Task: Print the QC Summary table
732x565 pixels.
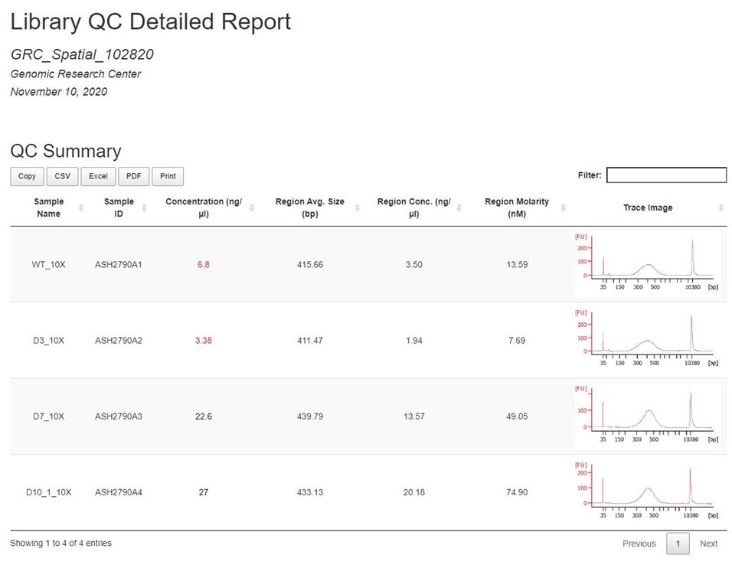Action: pyautogui.click(x=168, y=176)
